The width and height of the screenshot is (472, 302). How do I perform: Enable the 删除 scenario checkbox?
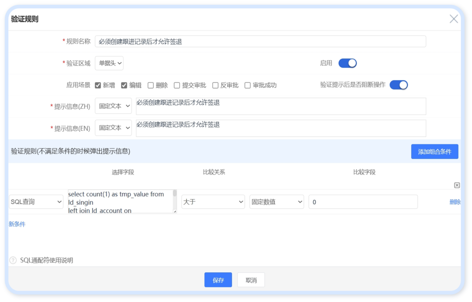tap(150, 85)
